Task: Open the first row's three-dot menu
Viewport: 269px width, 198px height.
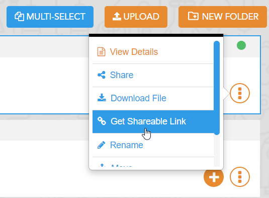Action: pyautogui.click(x=240, y=93)
